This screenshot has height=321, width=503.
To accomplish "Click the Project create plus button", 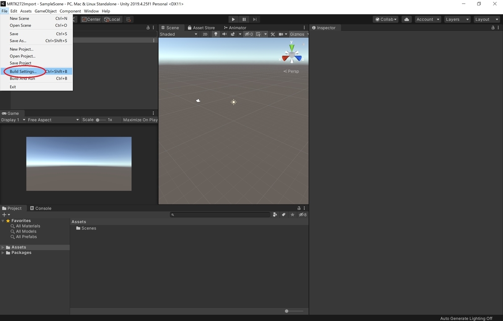I will tap(6, 215).
